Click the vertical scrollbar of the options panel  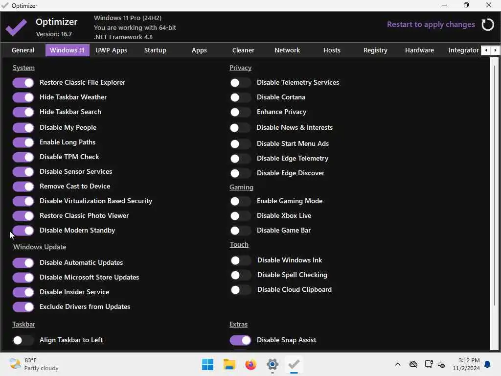tap(494, 186)
